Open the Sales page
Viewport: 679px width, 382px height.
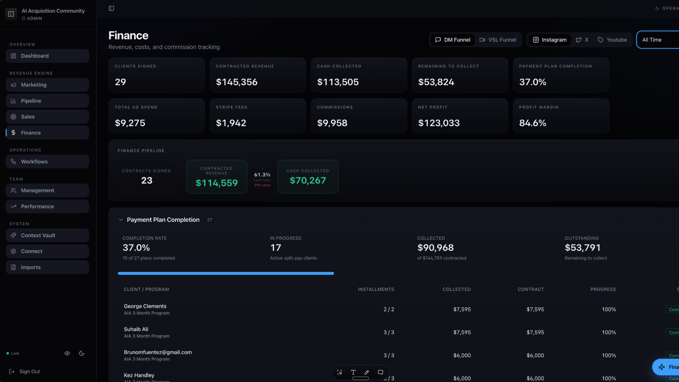coord(47,117)
